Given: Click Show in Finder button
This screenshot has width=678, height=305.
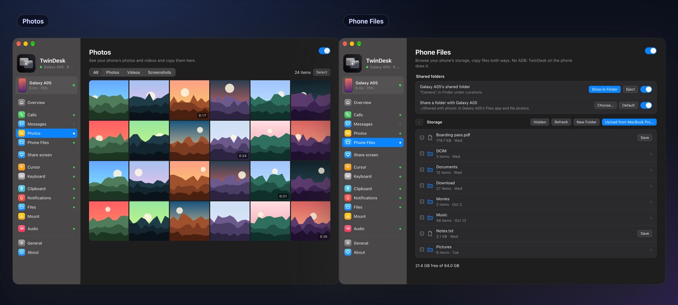Looking at the screenshot, I should (x=605, y=89).
